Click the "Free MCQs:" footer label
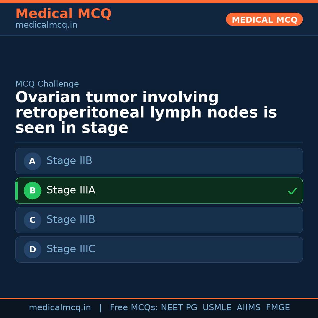 coord(134,308)
